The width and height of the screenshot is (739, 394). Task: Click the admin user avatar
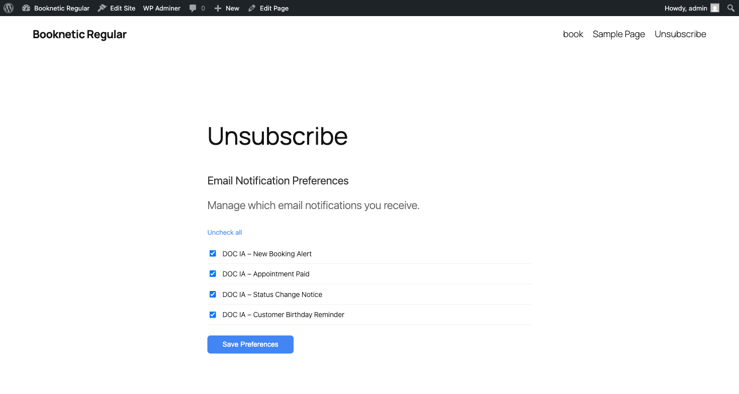coord(715,8)
